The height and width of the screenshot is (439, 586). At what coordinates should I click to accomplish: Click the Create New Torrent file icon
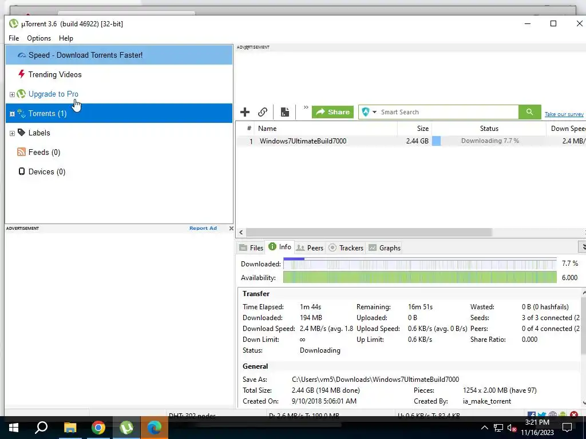[285, 112]
